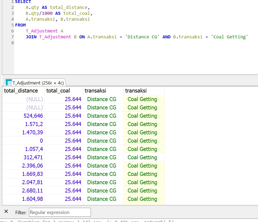This screenshot has height=222, width=258.
Task: Focus the Regular expression filter field
Action: [60, 212]
